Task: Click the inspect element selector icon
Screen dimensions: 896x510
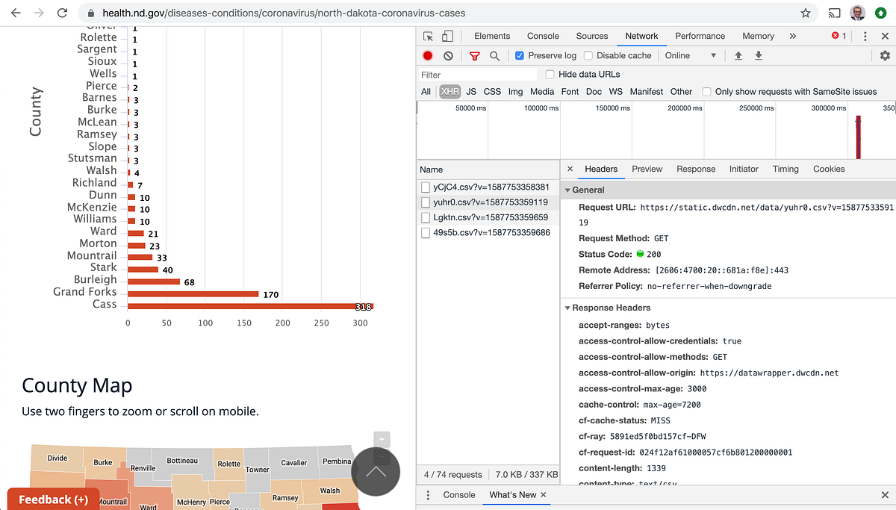Action: (428, 36)
